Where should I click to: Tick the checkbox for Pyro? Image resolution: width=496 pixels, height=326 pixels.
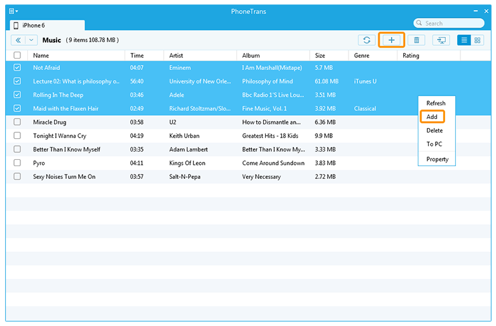tap(17, 163)
